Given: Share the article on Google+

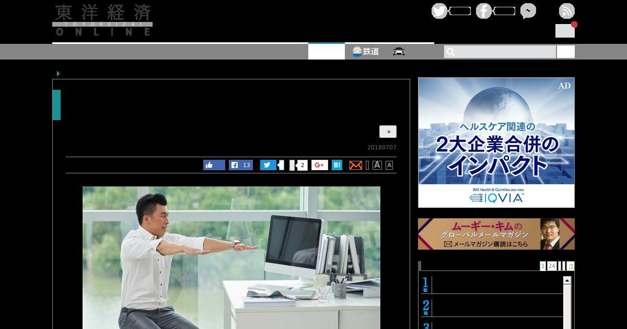Looking at the screenshot, I should pos(320,165).
